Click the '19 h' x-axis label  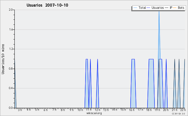pyautogui.click(x=157, y=110)
